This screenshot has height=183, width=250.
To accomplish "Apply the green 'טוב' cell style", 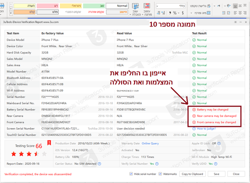I will pyautogui.click(x=94, y=6).
